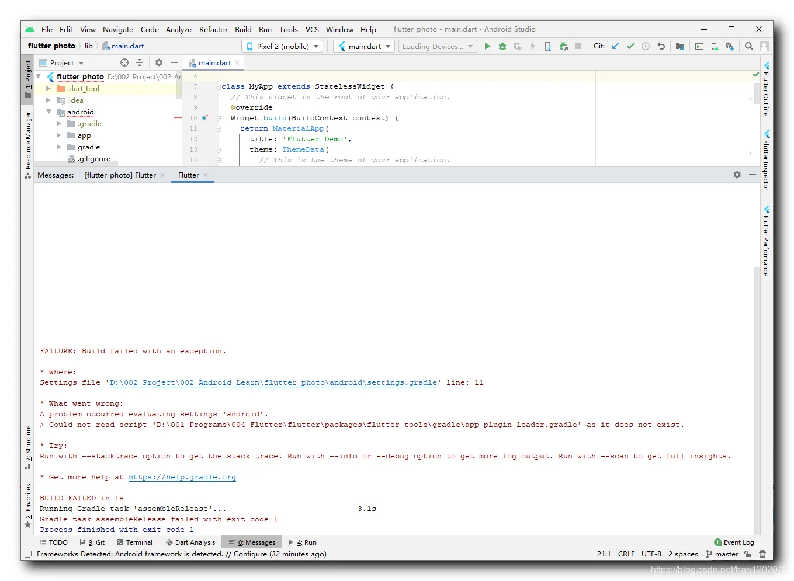Open the Project Structure icon
Viewport: 794px width, 581px height.
(x=679, y=46)
